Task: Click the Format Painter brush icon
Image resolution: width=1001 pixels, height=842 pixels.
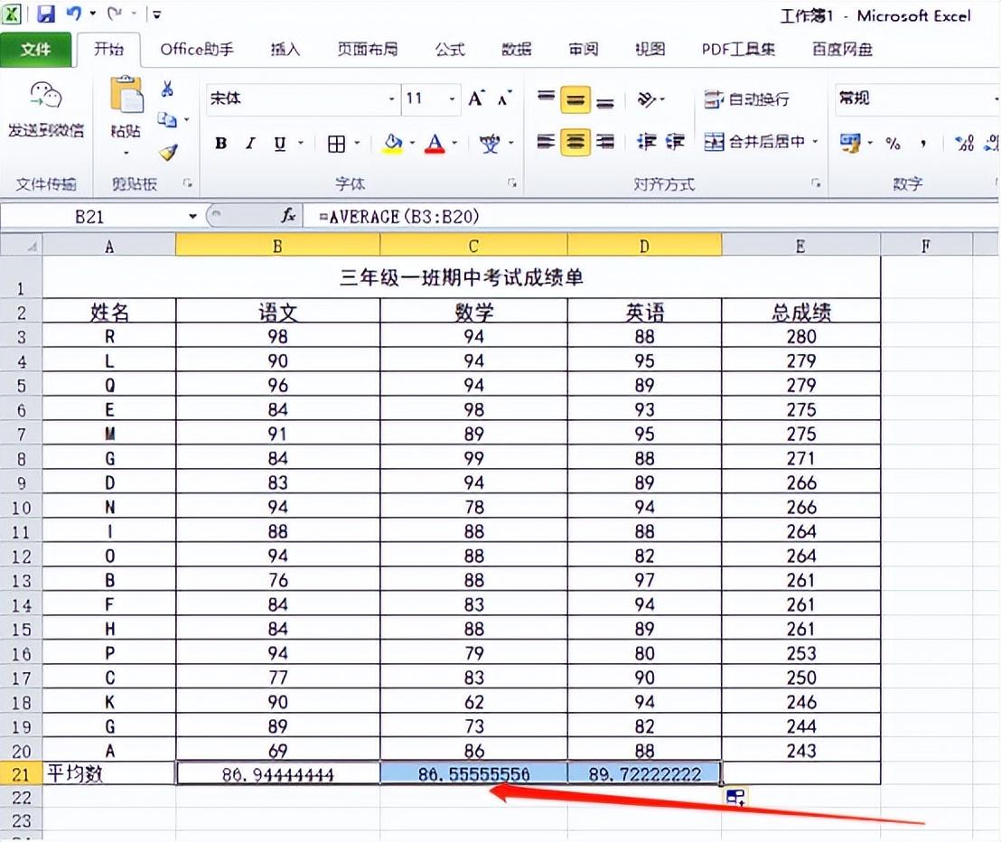Action: tap(169, 152)
